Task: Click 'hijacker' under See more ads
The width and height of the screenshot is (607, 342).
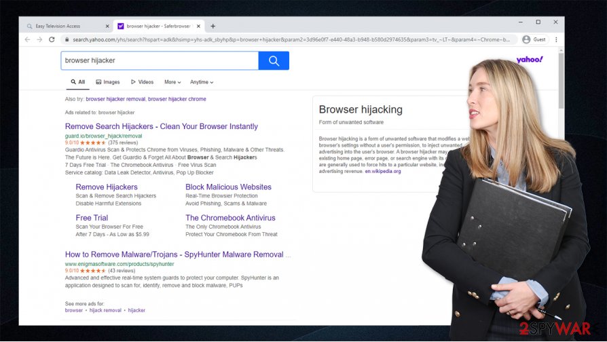Action: coord(136,310)
